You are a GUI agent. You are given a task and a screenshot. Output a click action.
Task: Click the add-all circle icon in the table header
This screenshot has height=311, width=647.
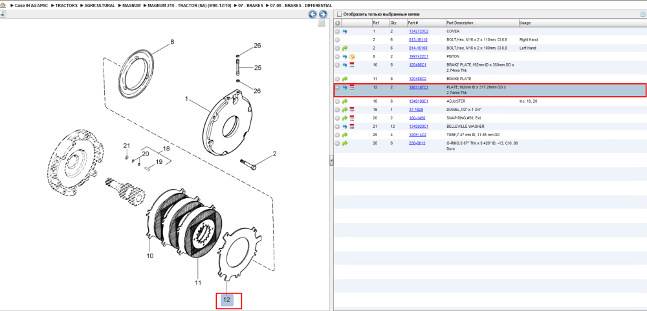[337, 23]
